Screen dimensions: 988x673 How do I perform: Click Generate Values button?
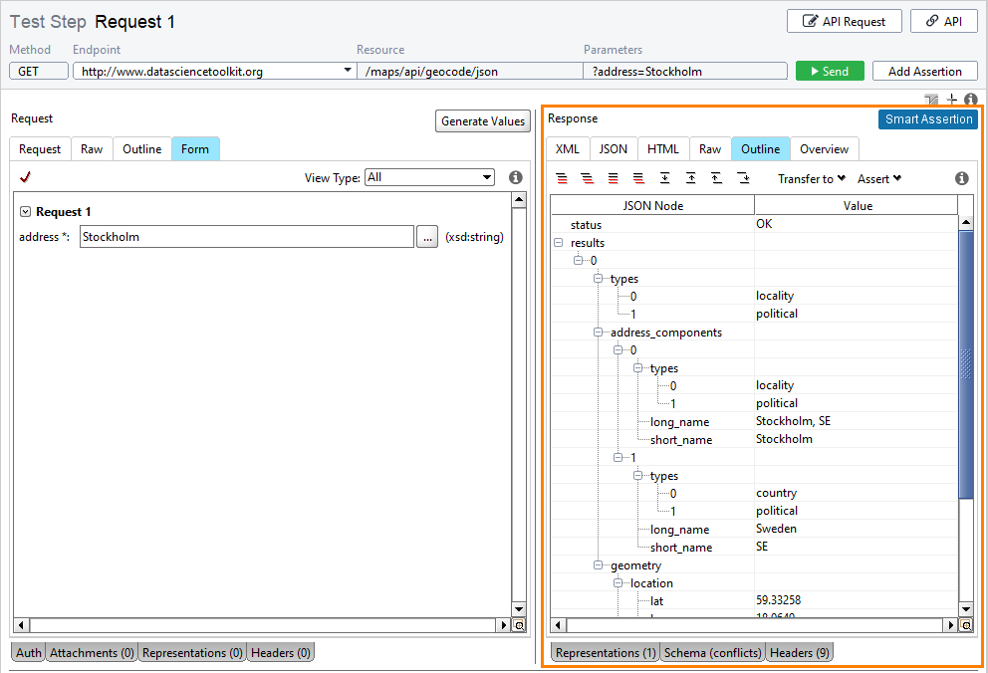(x=483, y=120)
